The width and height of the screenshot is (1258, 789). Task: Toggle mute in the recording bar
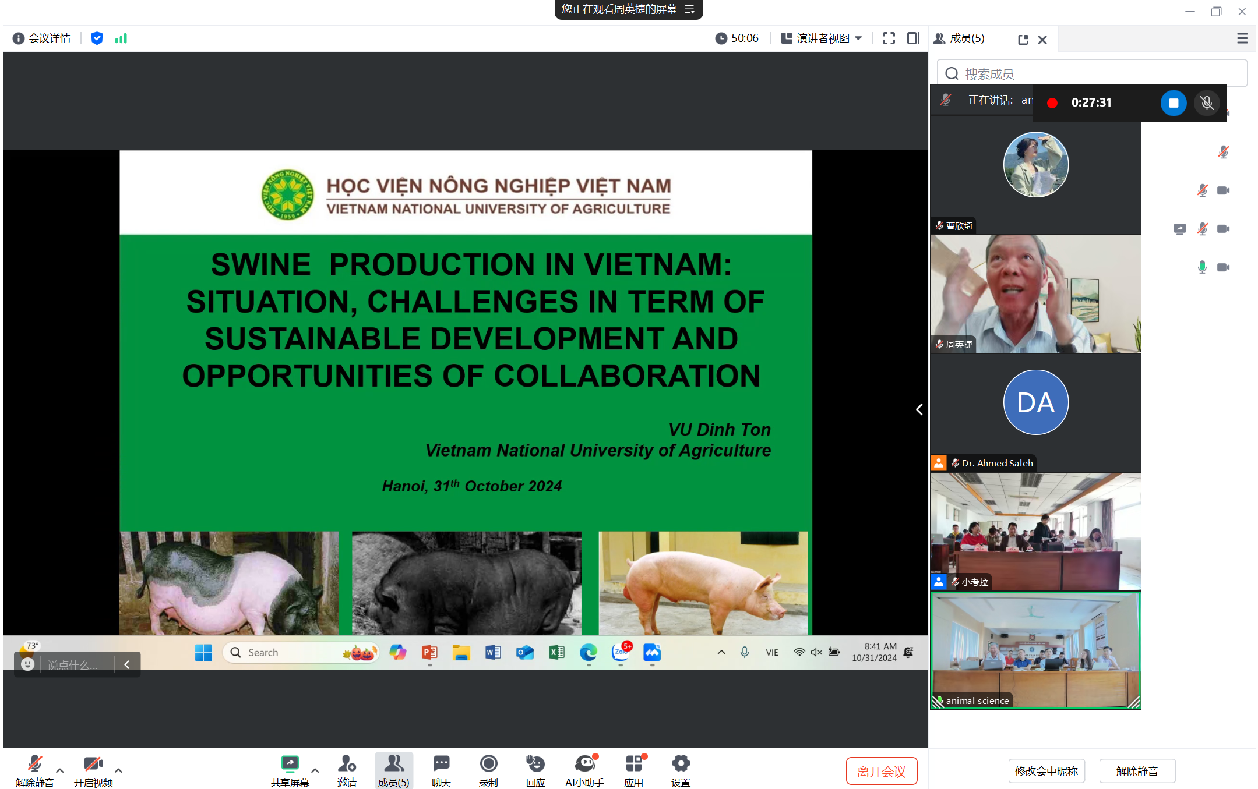click(x=1207, y=103)
